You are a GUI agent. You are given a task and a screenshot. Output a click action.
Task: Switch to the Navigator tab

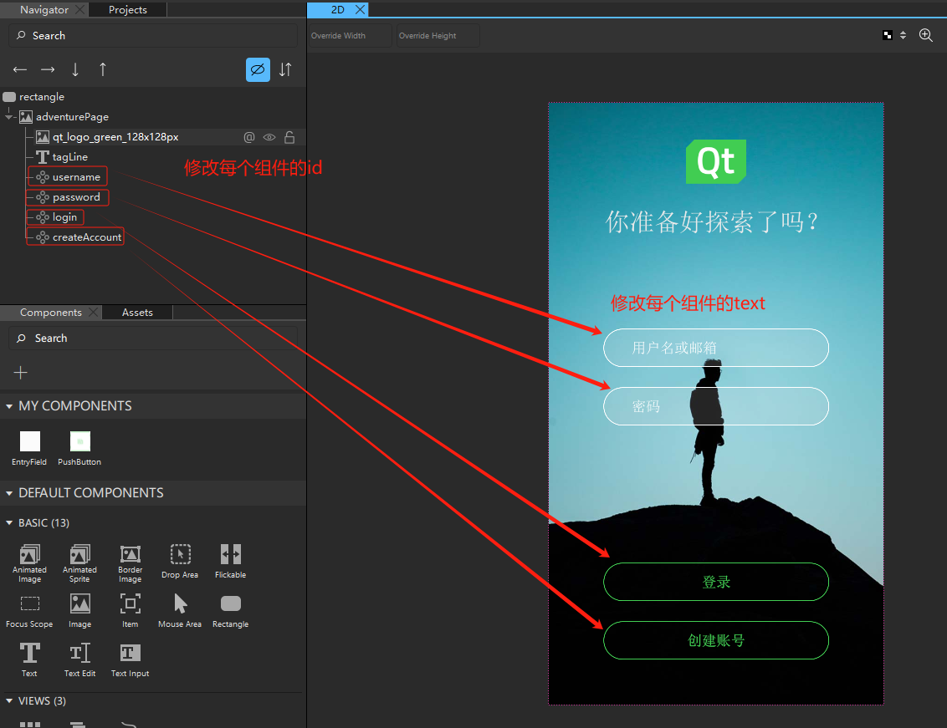(x=44, y=10)
